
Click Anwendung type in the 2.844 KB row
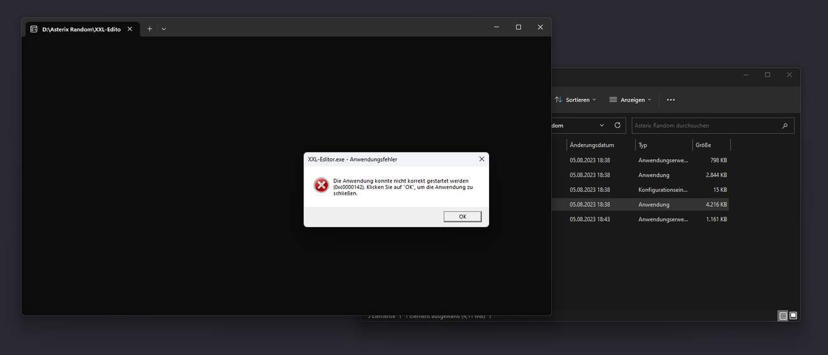coord(653,175)
